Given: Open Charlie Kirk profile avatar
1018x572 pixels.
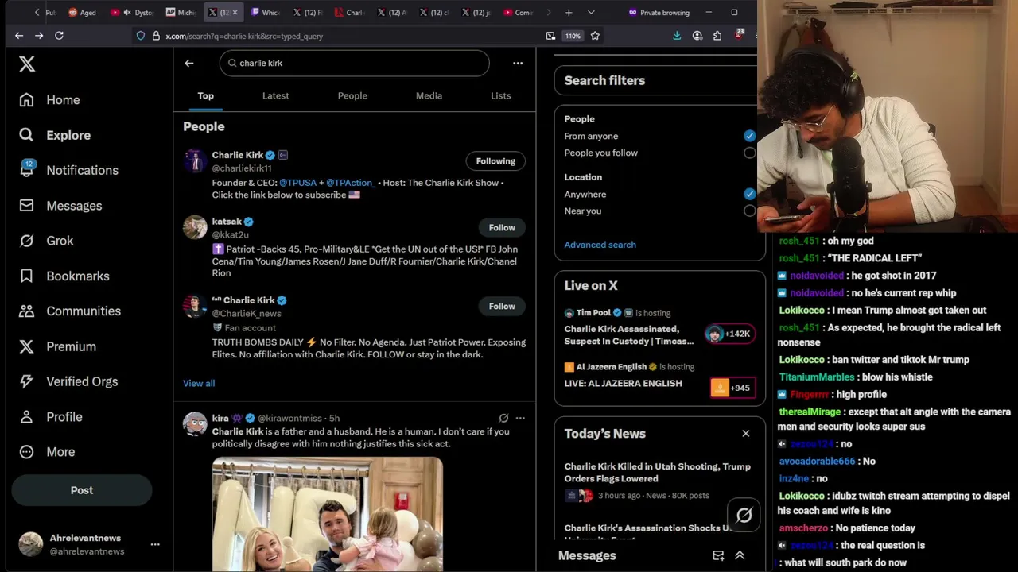Looking at the screenshot, I should click(195, 160).
